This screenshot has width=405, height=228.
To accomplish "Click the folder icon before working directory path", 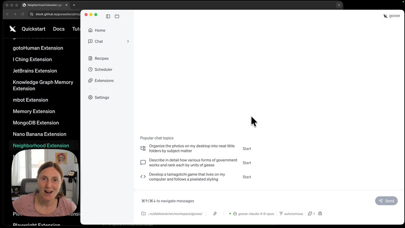I will coord(143,213).
